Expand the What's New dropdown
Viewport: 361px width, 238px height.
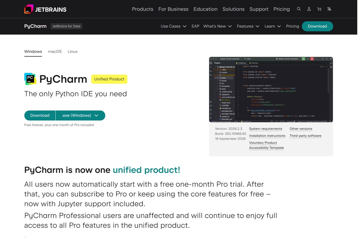pyautogui.click(x=218, y=26)
